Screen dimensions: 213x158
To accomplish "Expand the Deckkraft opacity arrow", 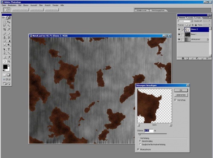I will point(210,21).
